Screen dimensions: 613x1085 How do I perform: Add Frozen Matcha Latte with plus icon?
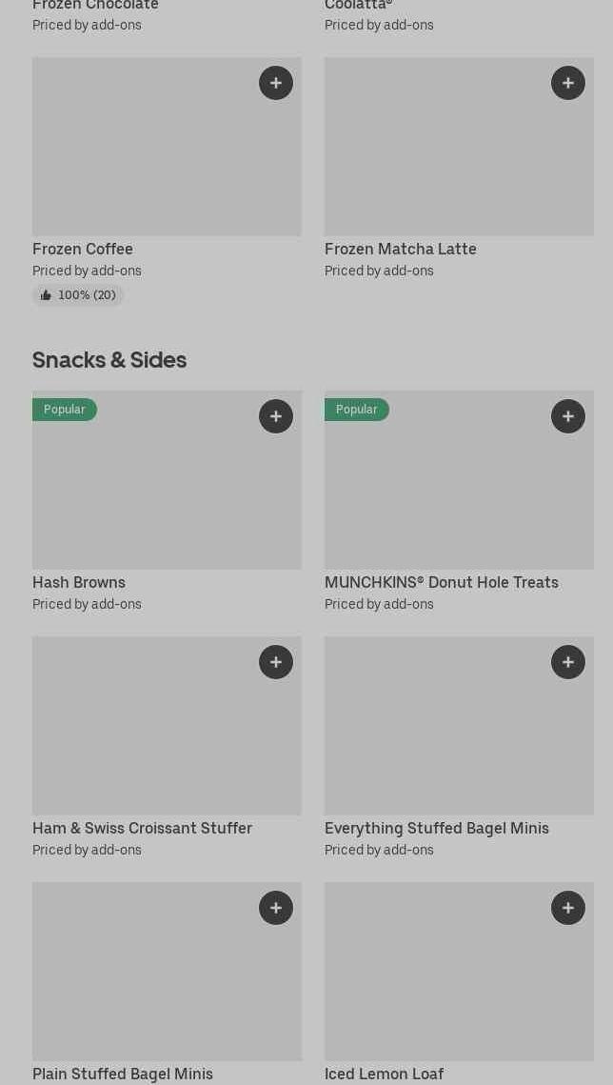point(568,83)
